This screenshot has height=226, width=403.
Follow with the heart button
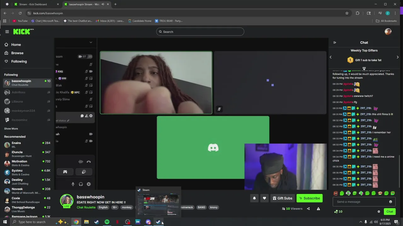264,198
